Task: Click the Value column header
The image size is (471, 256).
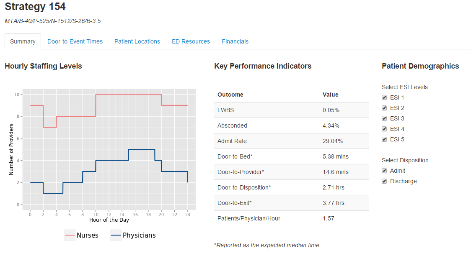Action: click(330, 95)
